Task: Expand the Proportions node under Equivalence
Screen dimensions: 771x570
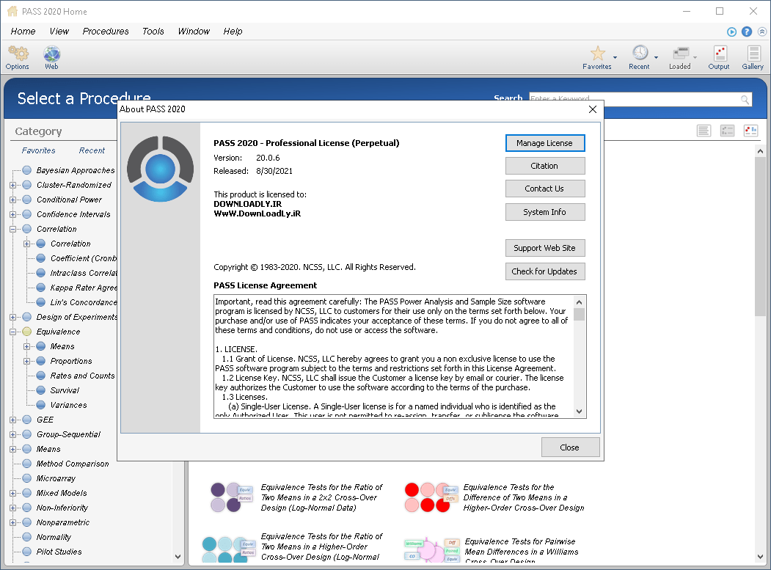Action: pyautogui.click(x=26, y=361)
